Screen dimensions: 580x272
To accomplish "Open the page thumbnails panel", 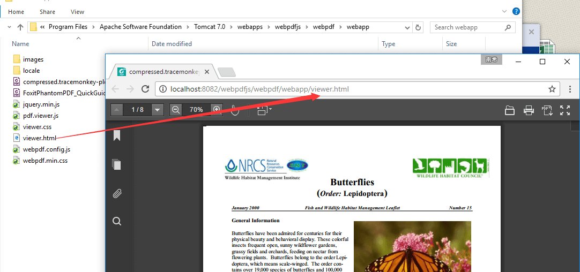I will click(x=117, y=164).
